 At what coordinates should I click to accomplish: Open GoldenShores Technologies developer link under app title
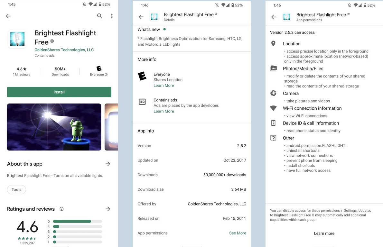click(64, 50)
